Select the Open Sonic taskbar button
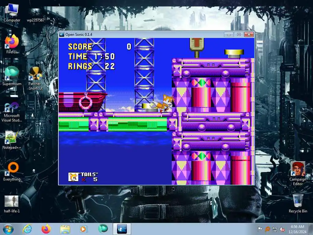 (122, 229)
